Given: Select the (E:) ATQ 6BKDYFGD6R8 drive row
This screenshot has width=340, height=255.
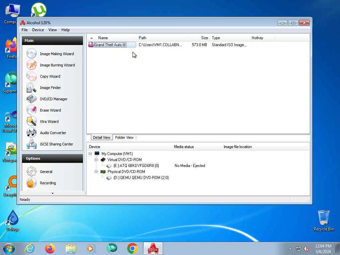Looking at the screenshot, I should coord(136,166).
